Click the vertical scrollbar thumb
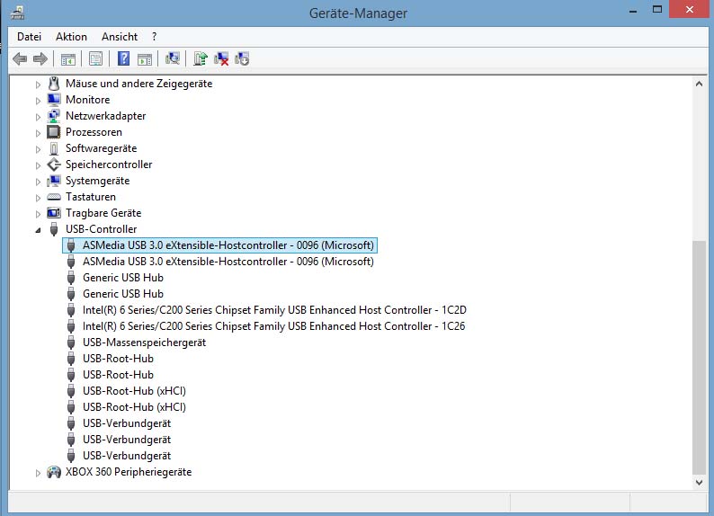The width and height of the screenshot is (714, 516). [x=699, y=357]
